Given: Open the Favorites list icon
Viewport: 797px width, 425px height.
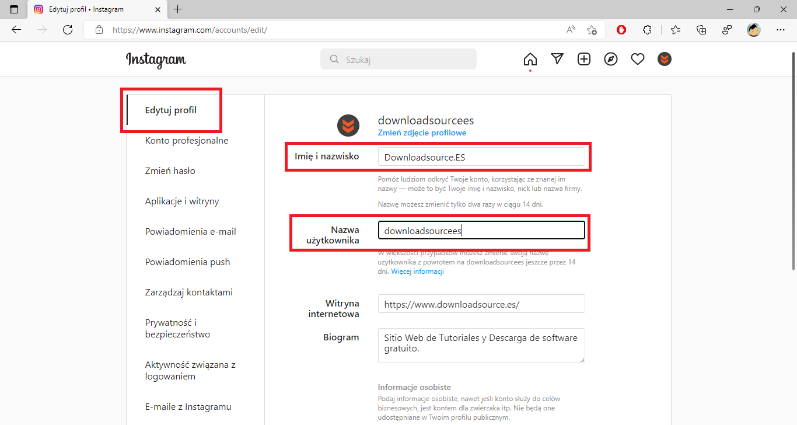Looking at the screenshot, I should click(x=676, y=30).
